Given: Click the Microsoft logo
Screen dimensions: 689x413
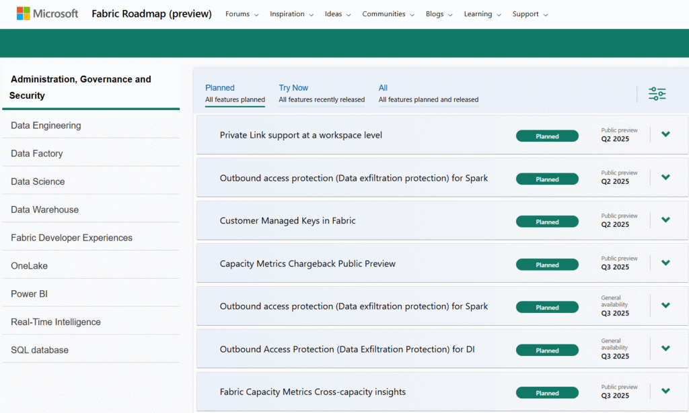Looking at the screenshot, I should [48, 13].
